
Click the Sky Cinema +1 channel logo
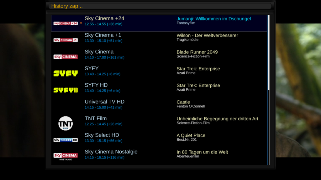[x=66, y=40]
